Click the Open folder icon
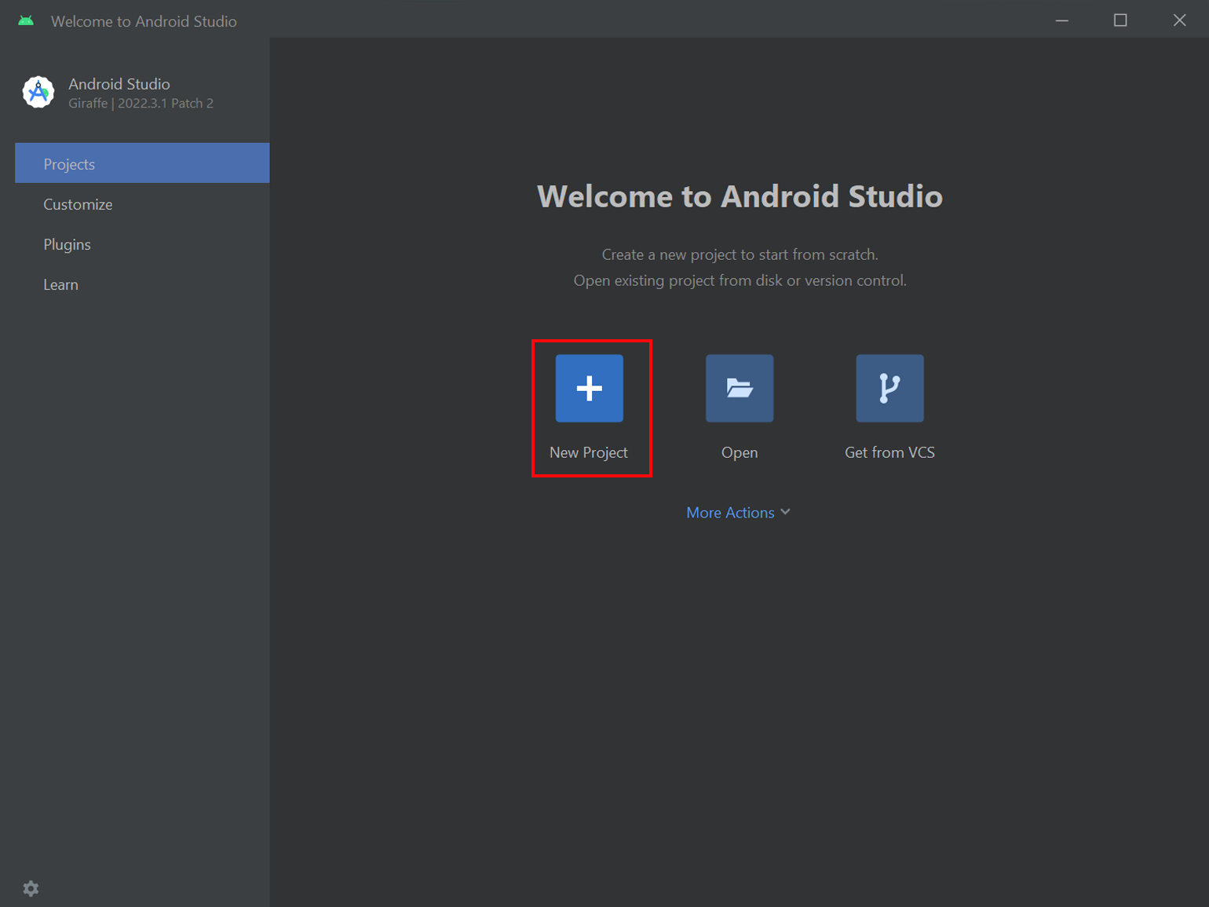 click(x=739, y=388)
